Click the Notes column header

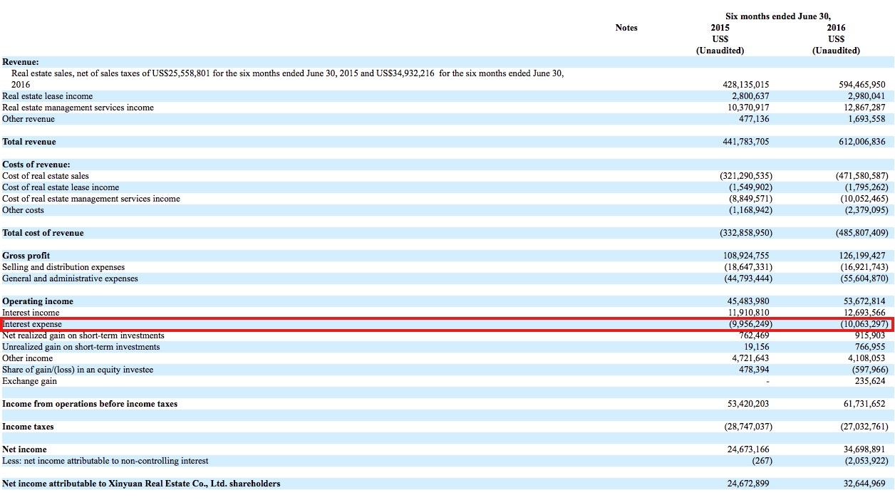click(x=626, y=28)
